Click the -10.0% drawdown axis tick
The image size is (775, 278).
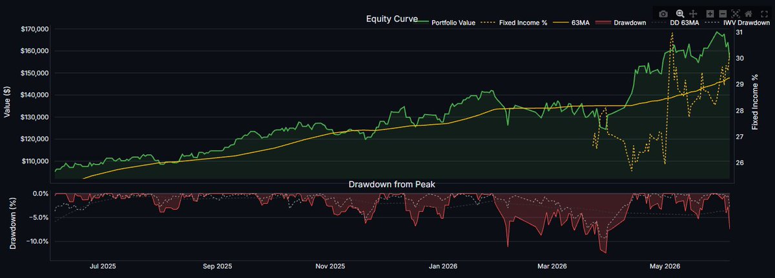(37, 241)
